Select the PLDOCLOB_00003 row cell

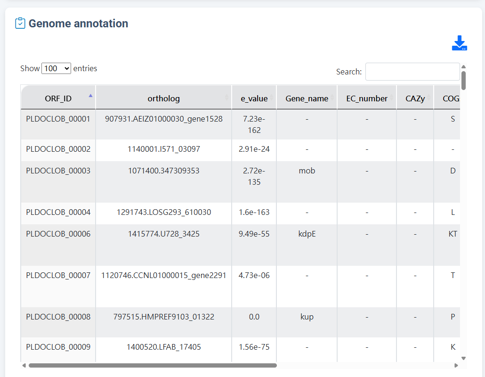point(58,171)
